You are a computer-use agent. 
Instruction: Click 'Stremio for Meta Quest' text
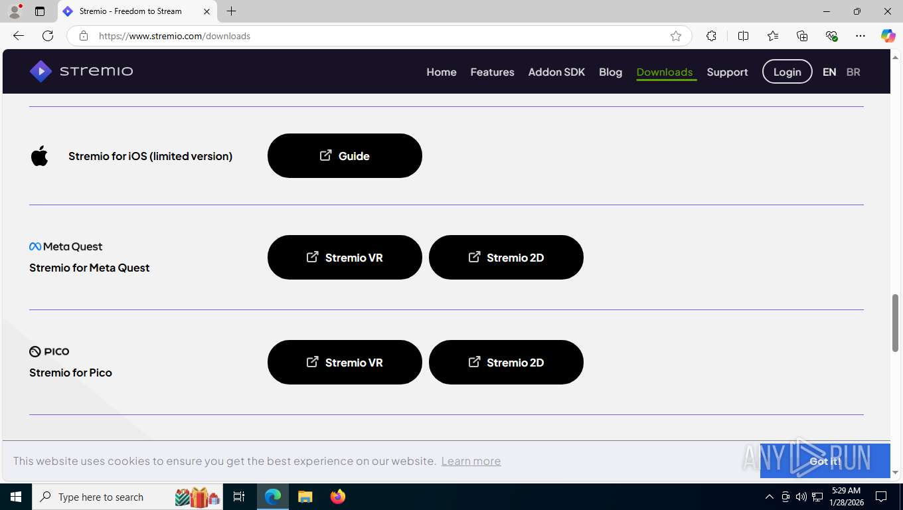pyautogui.click(x=90, y=268)
